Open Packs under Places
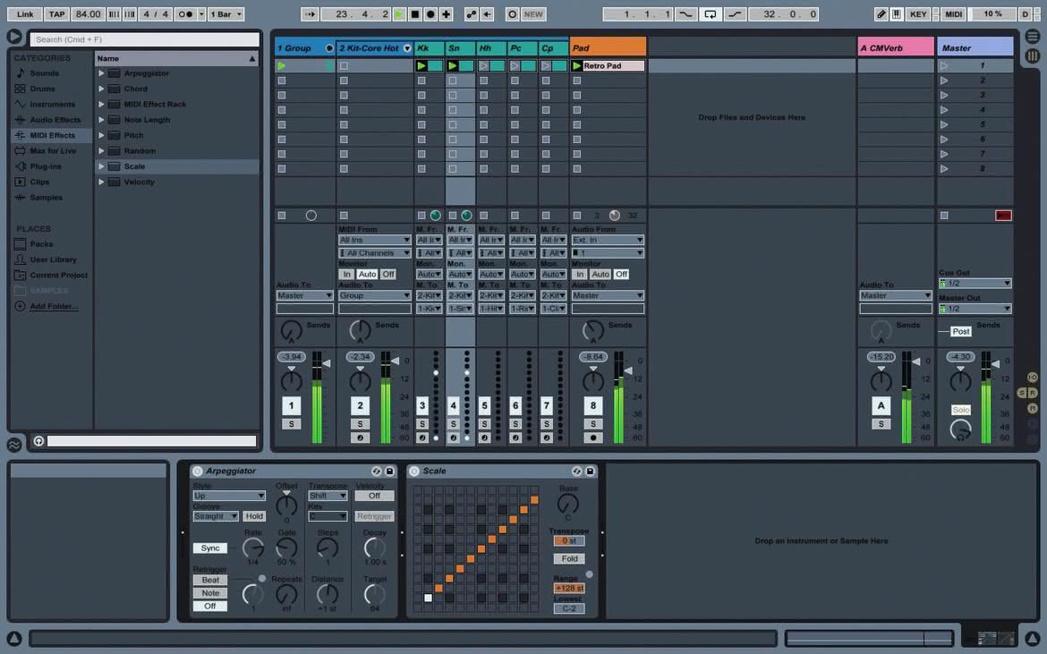The image size is (1047, 654). pyautogui.click(x=41, y=244)
